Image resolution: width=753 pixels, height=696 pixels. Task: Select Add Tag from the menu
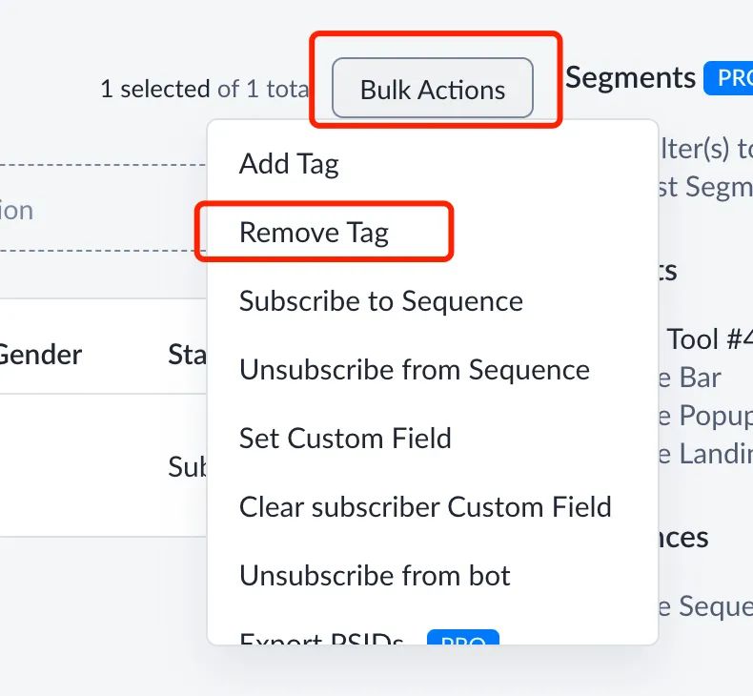(x=289, y=164)
